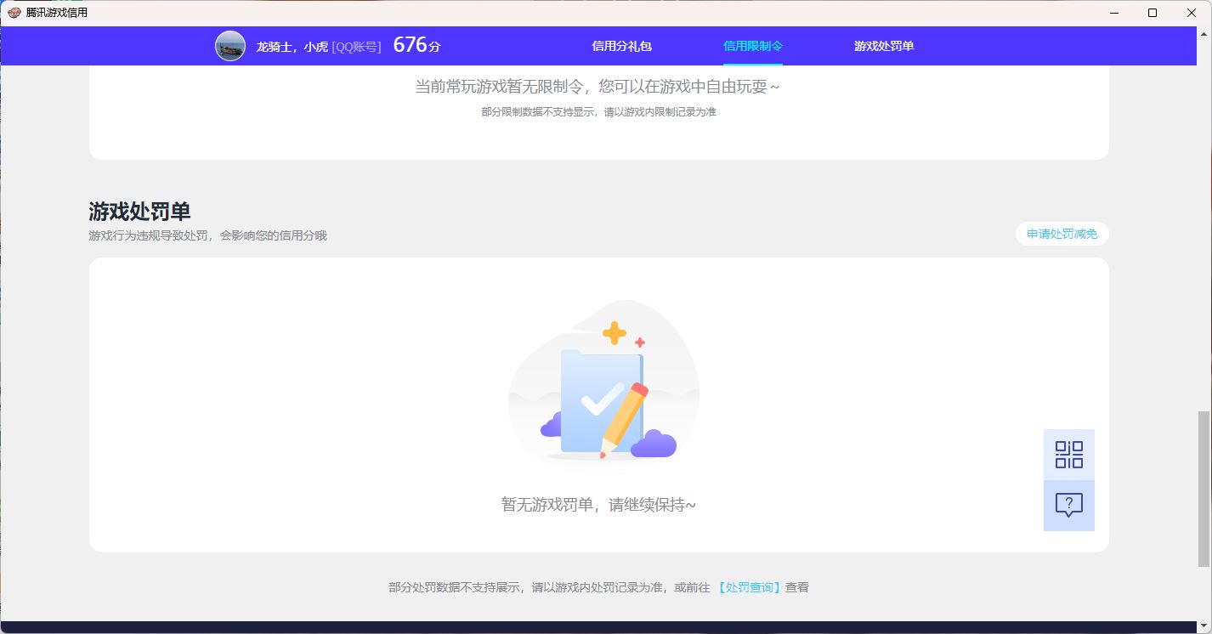Select the 信用限制令 tab
Image resolution: width=1212 pixels, height=634 pixels.
click(x=752, y=46)
